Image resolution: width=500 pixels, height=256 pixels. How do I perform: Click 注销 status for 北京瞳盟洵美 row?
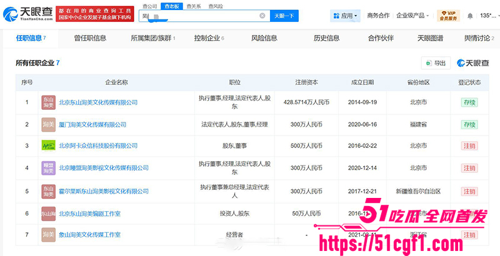click(469, 168)
